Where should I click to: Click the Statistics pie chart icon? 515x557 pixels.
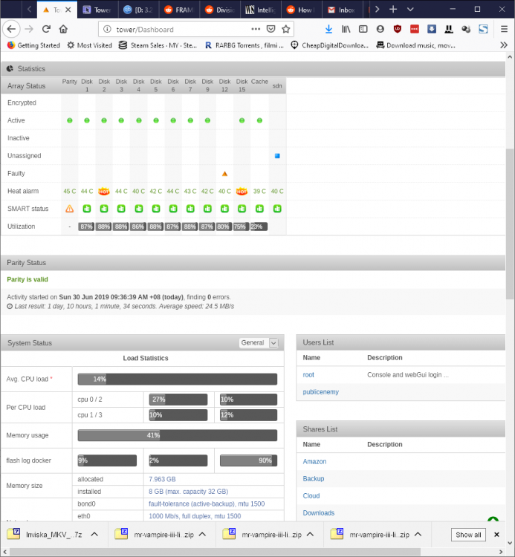(x=10, y=68)
